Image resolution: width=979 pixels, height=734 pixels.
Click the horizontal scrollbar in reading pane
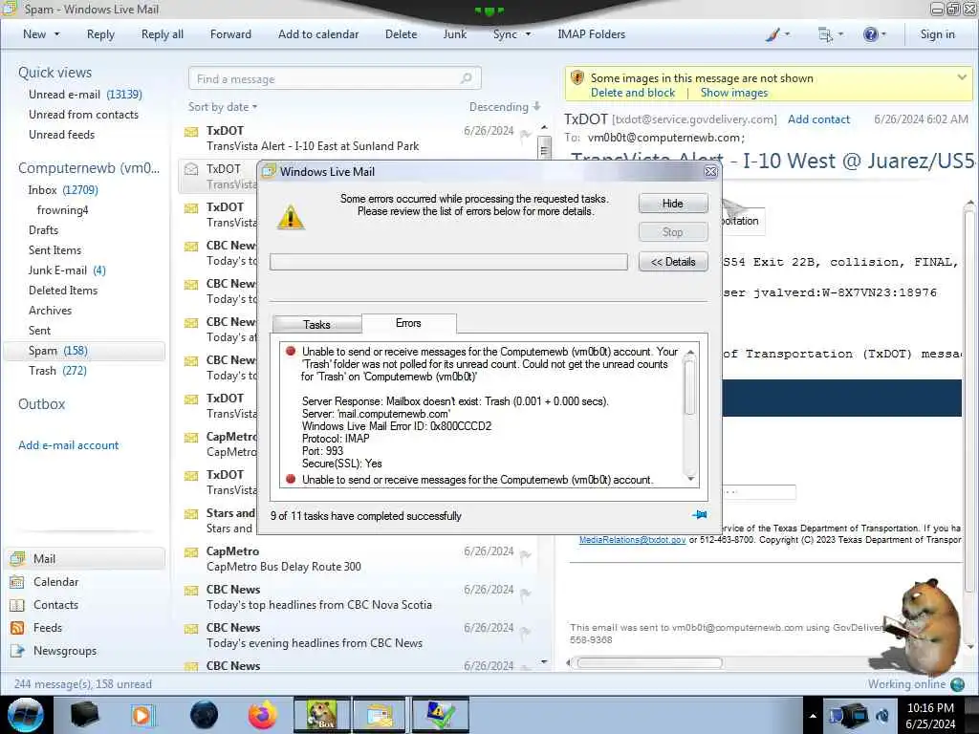(x=649, y=663)
